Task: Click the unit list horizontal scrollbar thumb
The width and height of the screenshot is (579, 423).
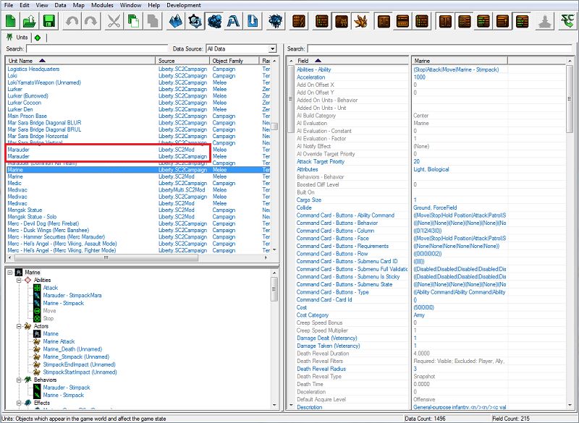Action: click(x=106, y=258)
